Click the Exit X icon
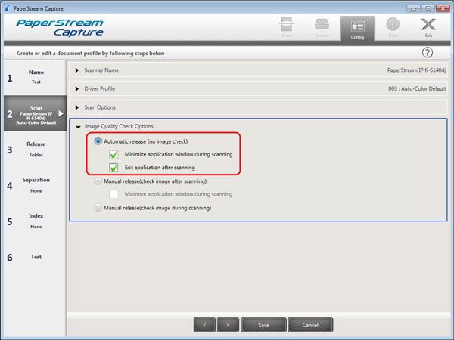This screenshot has width=454, height=340. coord(428,27)
